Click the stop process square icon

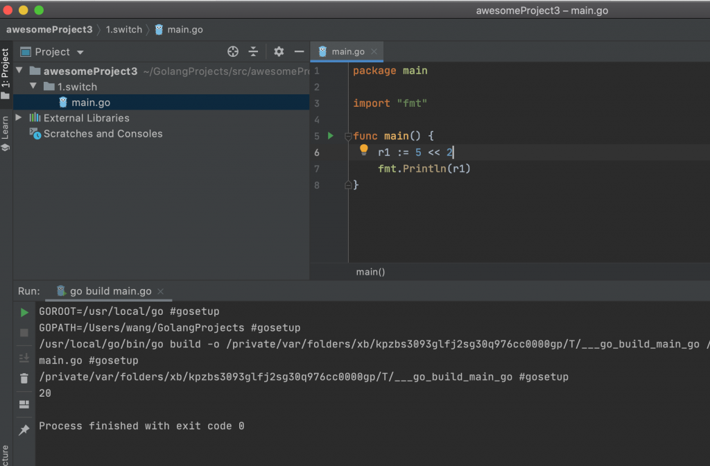[24, 333]
